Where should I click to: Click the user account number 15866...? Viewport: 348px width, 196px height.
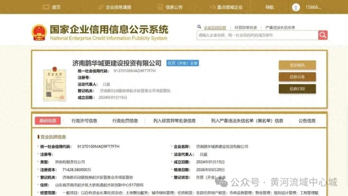(313, 7)
